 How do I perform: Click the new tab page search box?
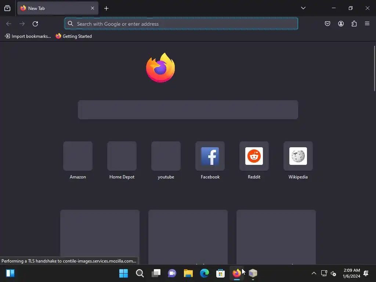tap(188, 110)
